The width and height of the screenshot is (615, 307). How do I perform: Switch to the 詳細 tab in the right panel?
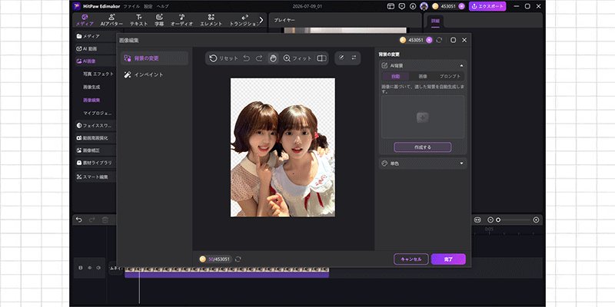[x=435, y=21]
